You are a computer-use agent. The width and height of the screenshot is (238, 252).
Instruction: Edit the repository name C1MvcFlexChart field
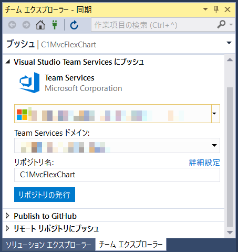pyautogui.click(x=117, y=175)
